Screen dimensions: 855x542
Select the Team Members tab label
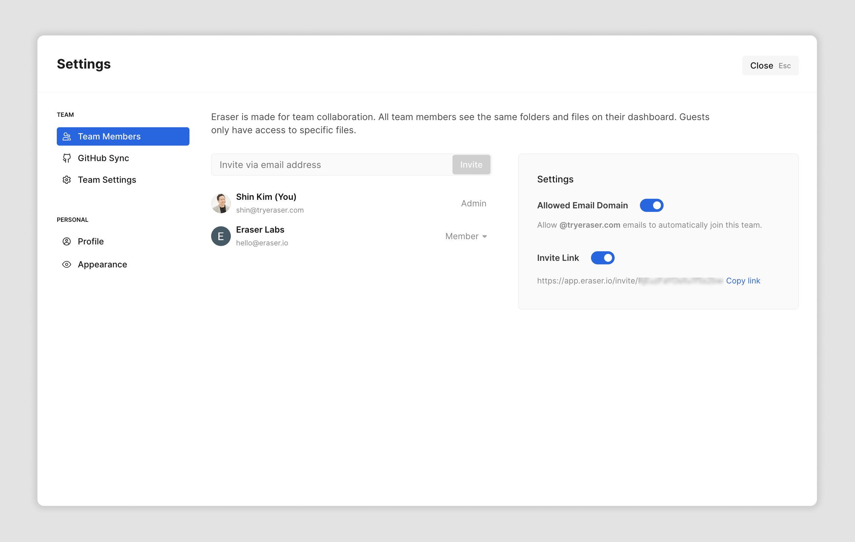[109, 136]
